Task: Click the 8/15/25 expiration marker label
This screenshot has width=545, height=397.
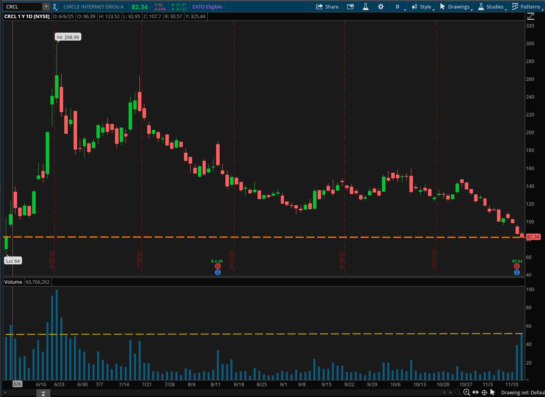Action: (231, 260)
